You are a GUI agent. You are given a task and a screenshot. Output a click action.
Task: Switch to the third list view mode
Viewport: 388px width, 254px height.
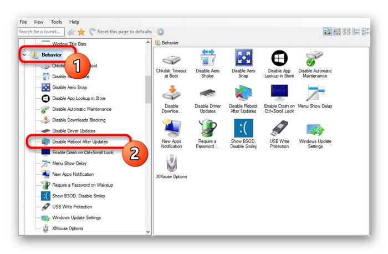coord(346,32)
